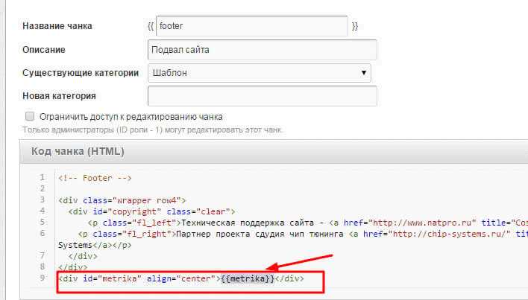The image size is (528, 300).
Task: Click code line with id 'copyright'
Action: [x=151, y=211]
